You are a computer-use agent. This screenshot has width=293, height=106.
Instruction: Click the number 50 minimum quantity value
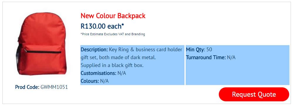209,50
